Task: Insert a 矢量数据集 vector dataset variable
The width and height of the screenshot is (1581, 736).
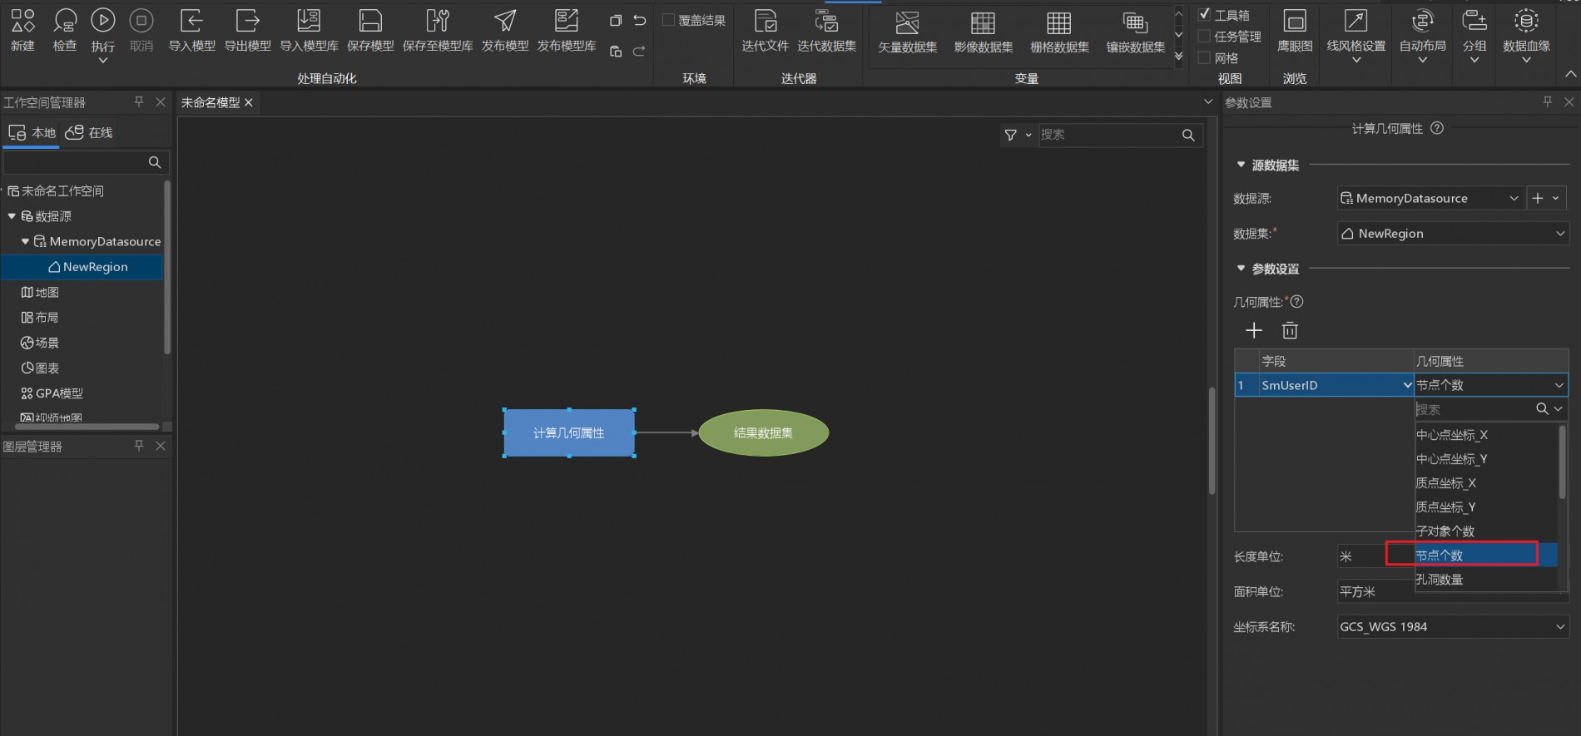Action: tap(908, 33)
